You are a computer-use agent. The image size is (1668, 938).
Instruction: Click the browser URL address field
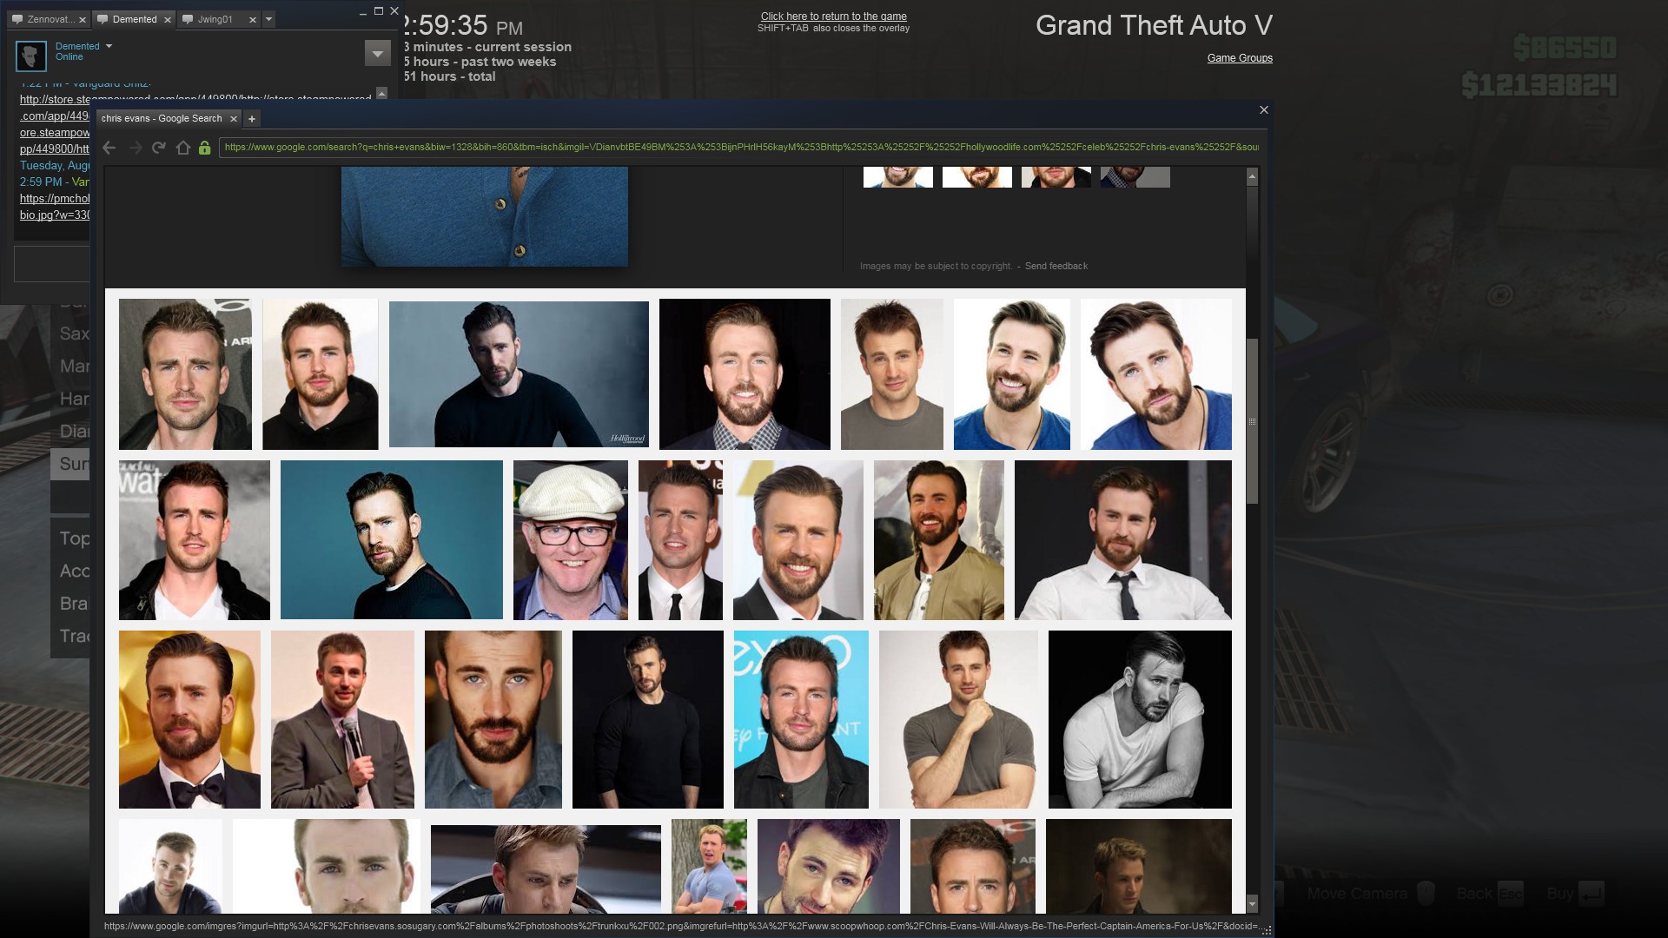[x=738, y=148]
